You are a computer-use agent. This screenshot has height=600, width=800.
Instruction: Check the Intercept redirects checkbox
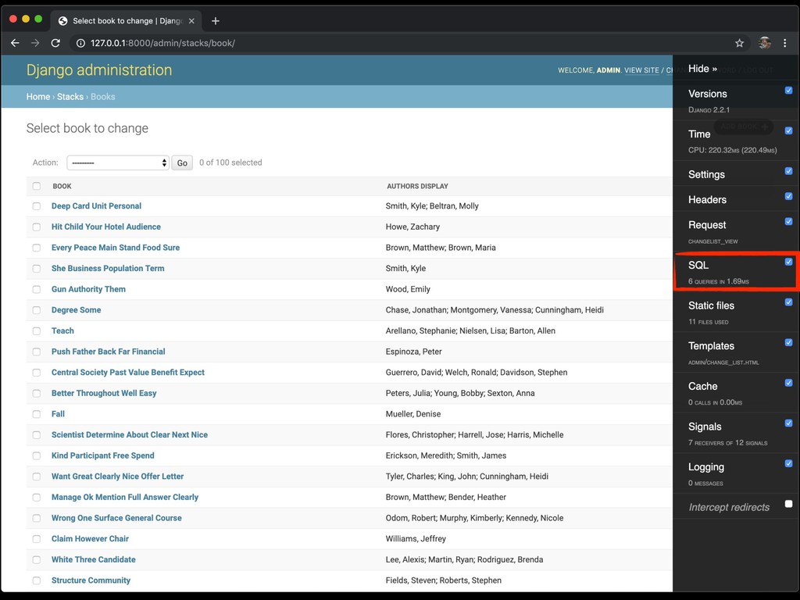(x=788, y=504)
